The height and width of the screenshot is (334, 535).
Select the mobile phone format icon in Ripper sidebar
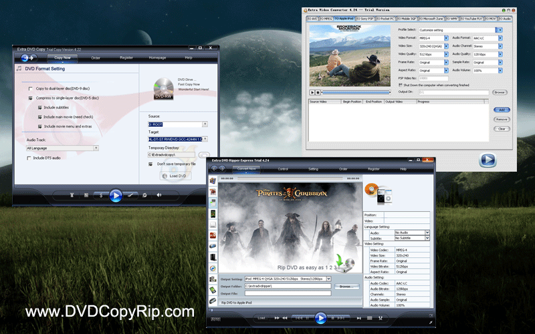pos(213,214)
